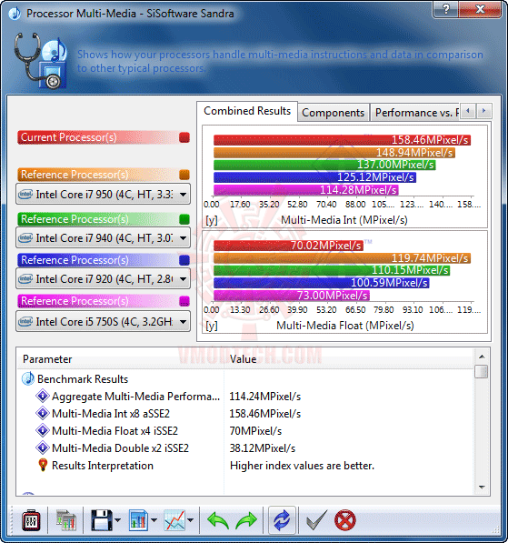Click the blue reference color swatch
The height and width of the screenshot is (543, 508).
click(184, 260)
